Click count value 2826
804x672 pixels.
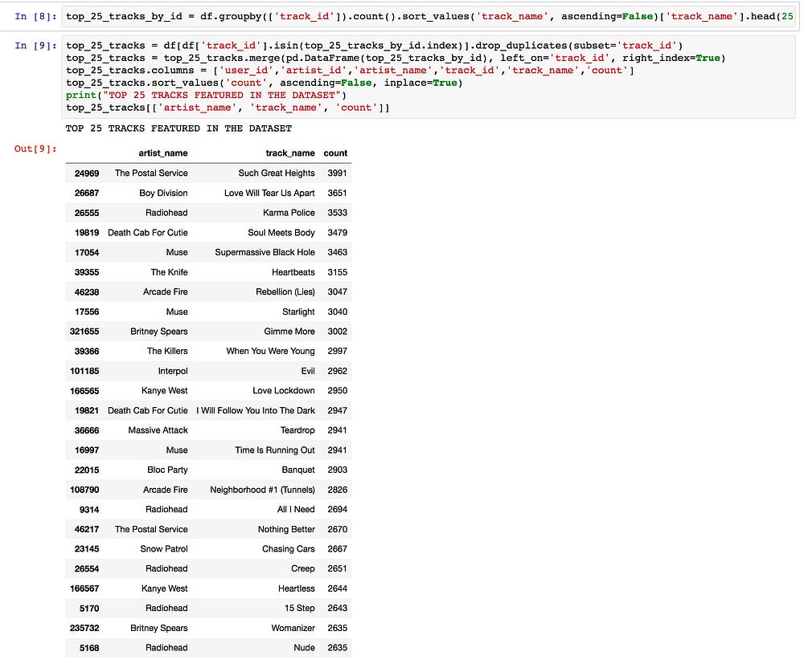click(338, 491)
